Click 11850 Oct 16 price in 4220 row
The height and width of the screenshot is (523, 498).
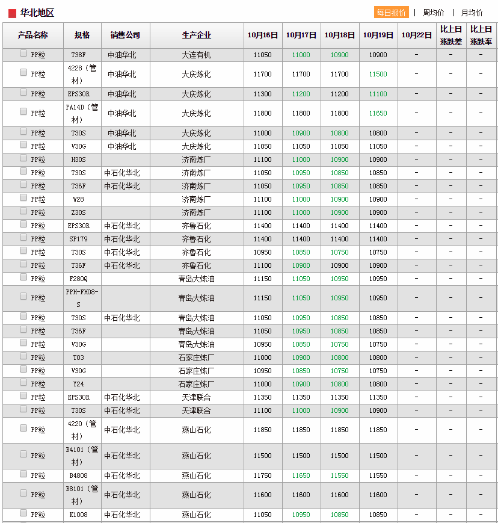[263, 430]
